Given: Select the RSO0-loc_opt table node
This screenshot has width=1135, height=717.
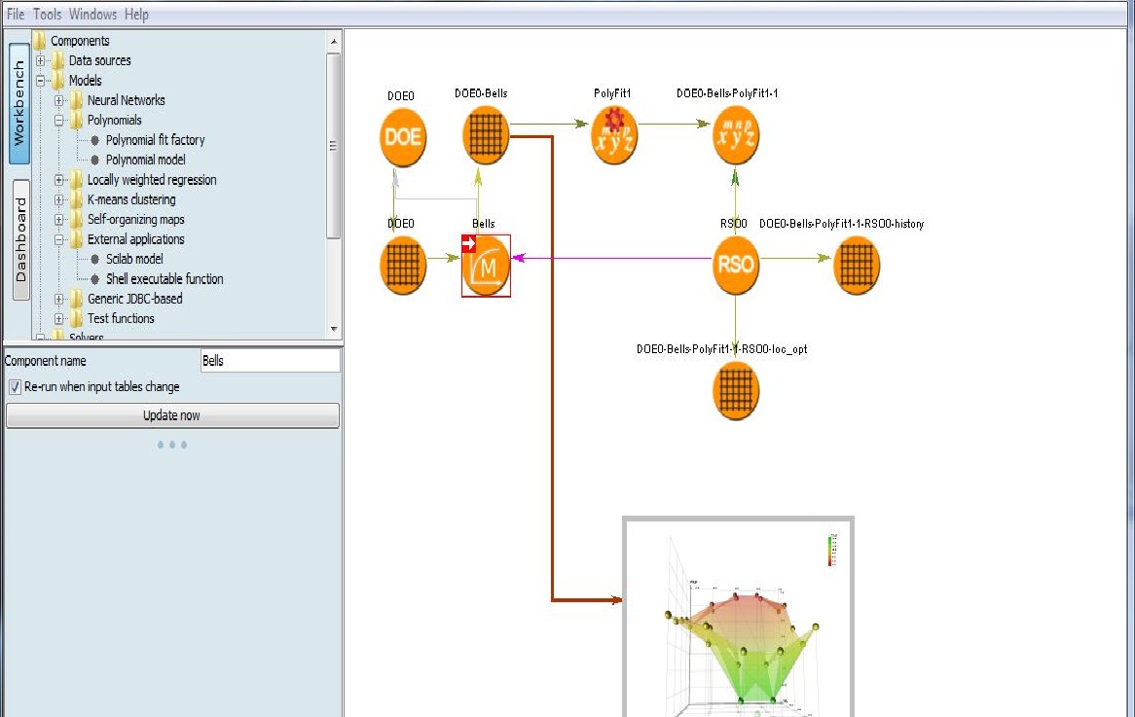Looking at the screenshot, I should pyautogui.click(x=735, y=390).
